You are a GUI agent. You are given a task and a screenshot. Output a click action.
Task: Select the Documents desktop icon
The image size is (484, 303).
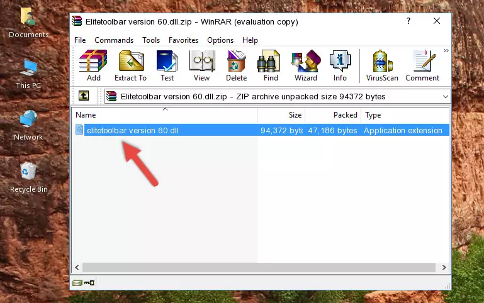tap(28, 23)
